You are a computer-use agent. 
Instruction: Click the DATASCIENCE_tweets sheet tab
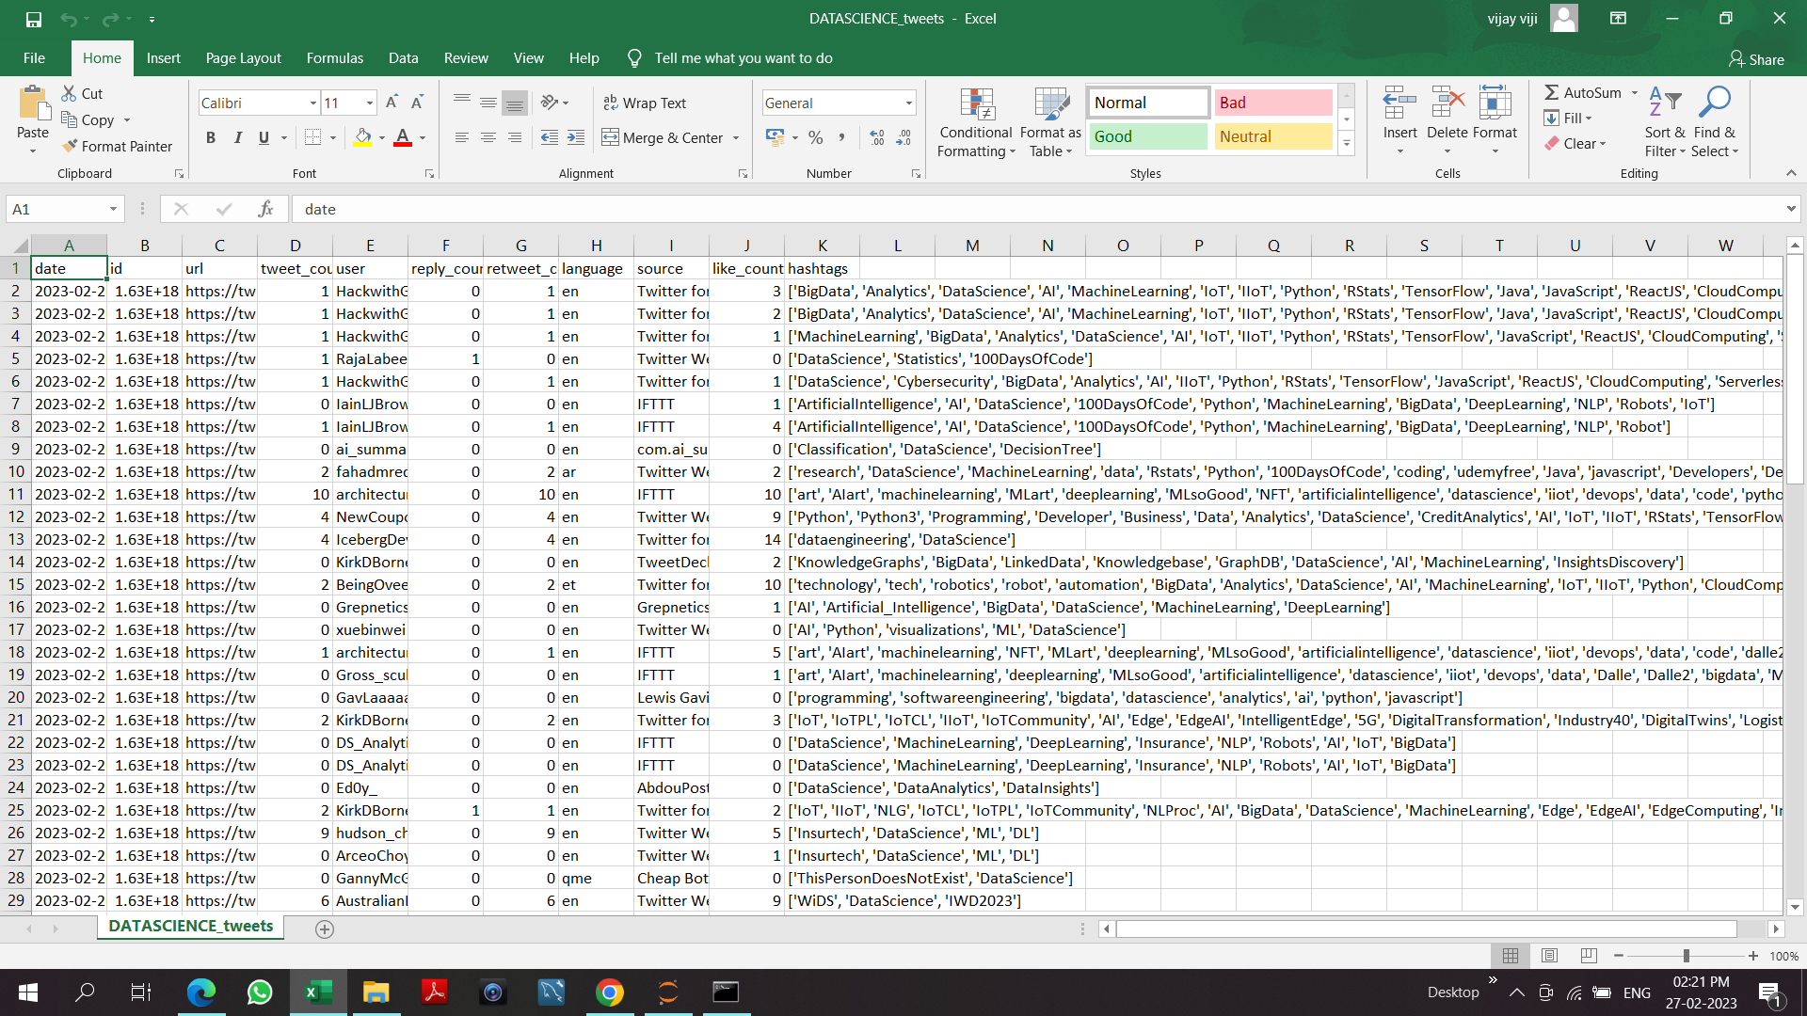pyautogui.click(x=189, y=927)
